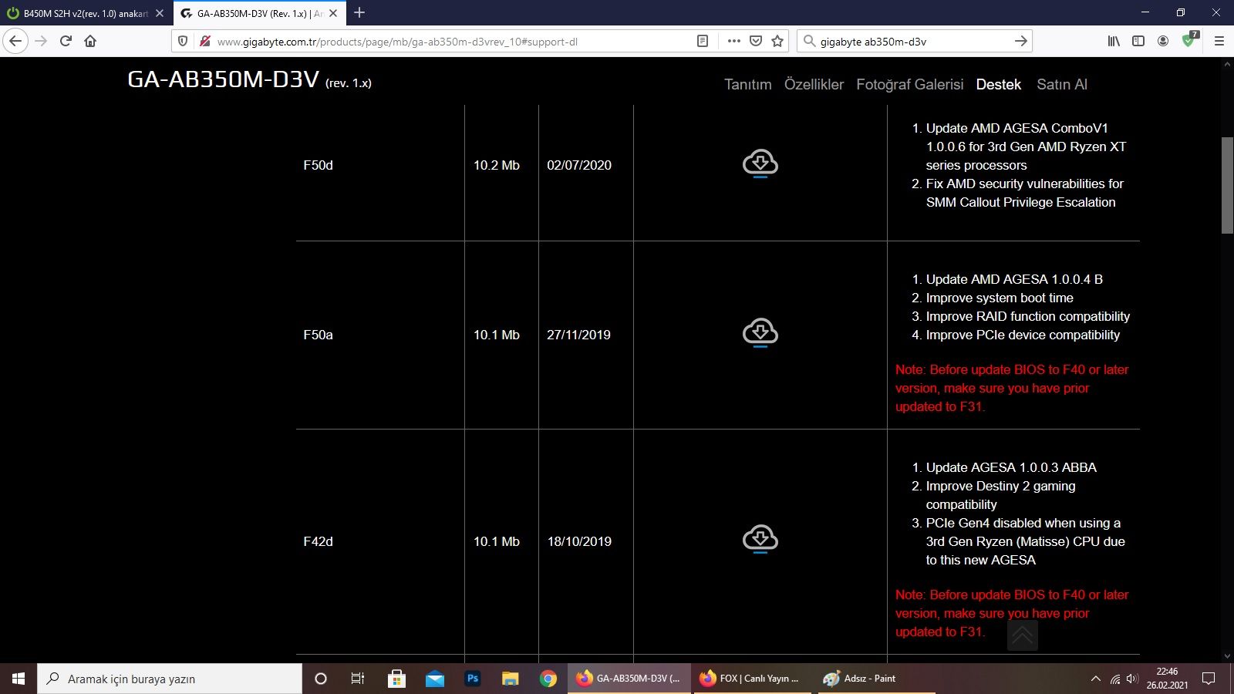Download the F42d BIOS file

click(760, 540)
